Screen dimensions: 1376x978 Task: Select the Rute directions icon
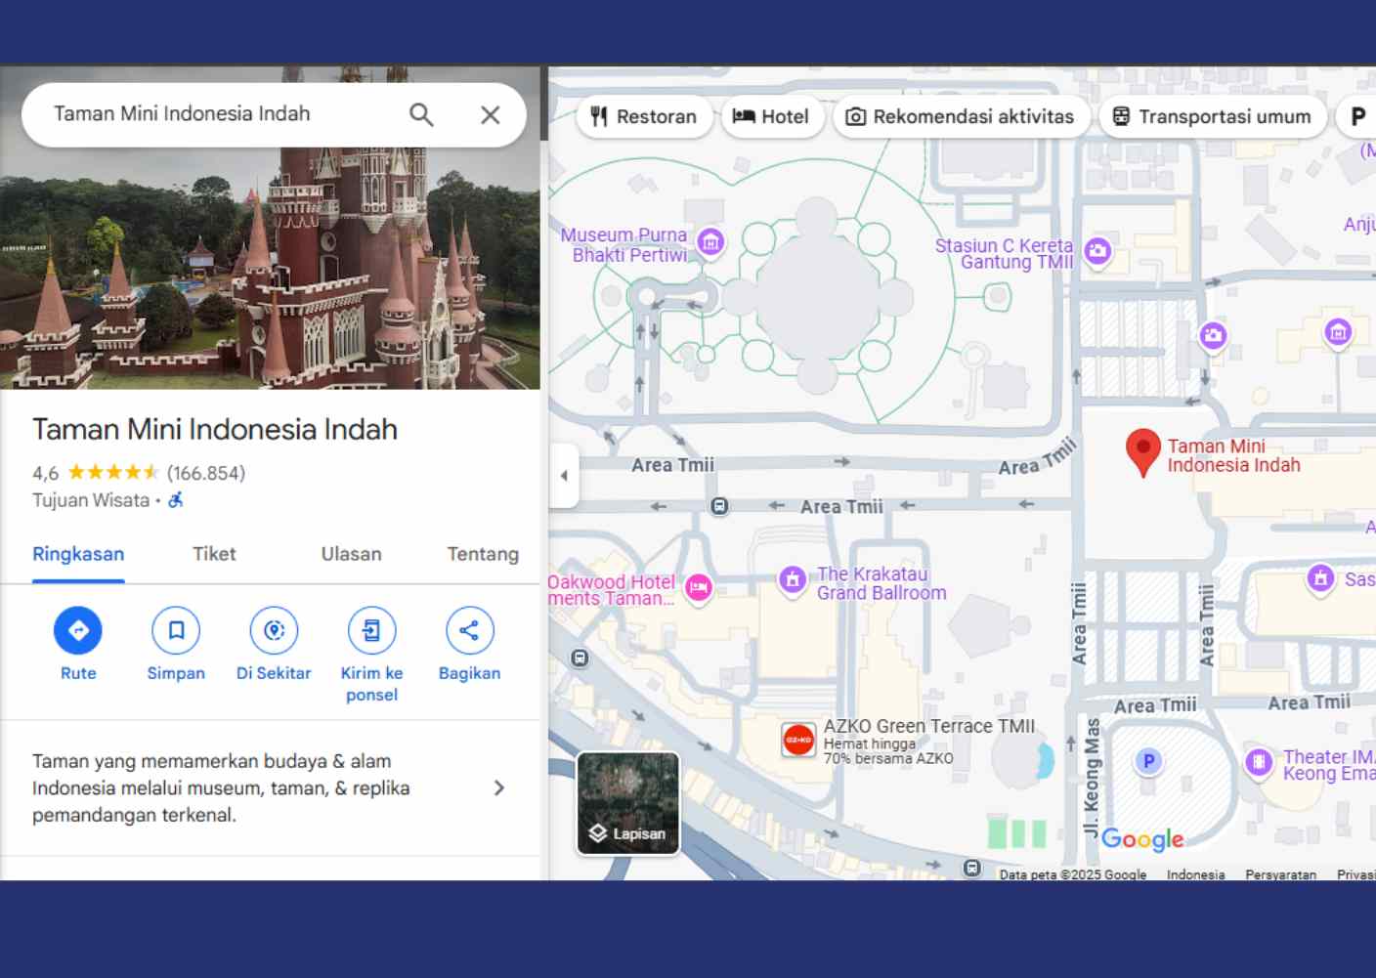coord(77,630)
